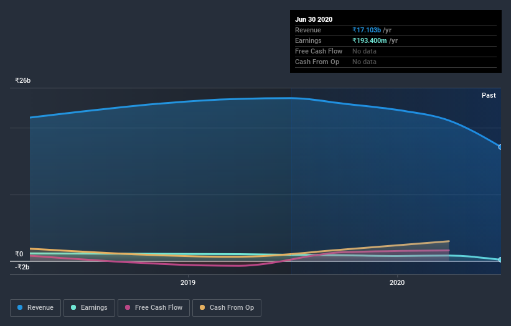This screenshot has height=326, width=511.
Task: Toggle the Cash From Op legend button
Action: pyautogui.click(x=227, y=308)
